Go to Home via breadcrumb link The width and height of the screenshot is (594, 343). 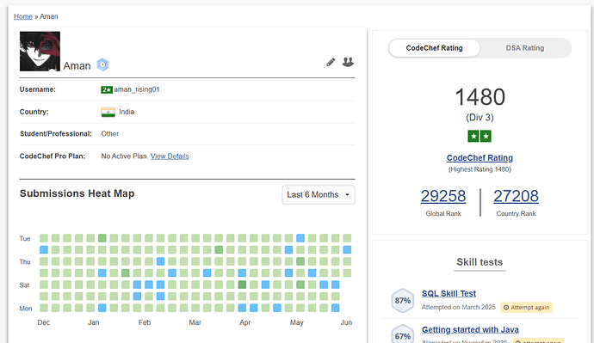click(x=23, y=16)
